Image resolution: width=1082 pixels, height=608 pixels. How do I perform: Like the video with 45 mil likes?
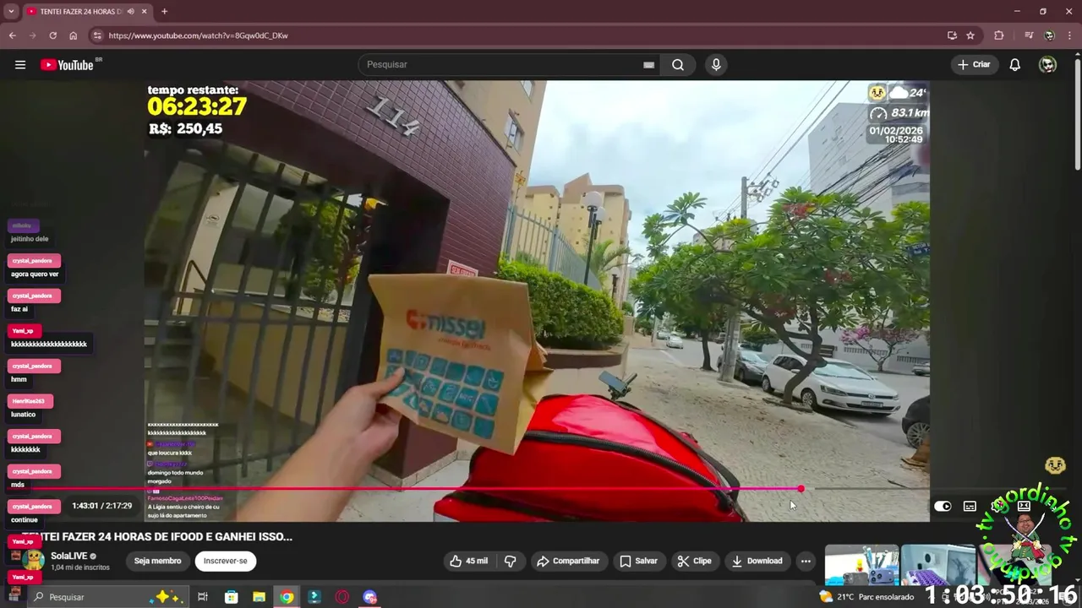tap(468, 561)
